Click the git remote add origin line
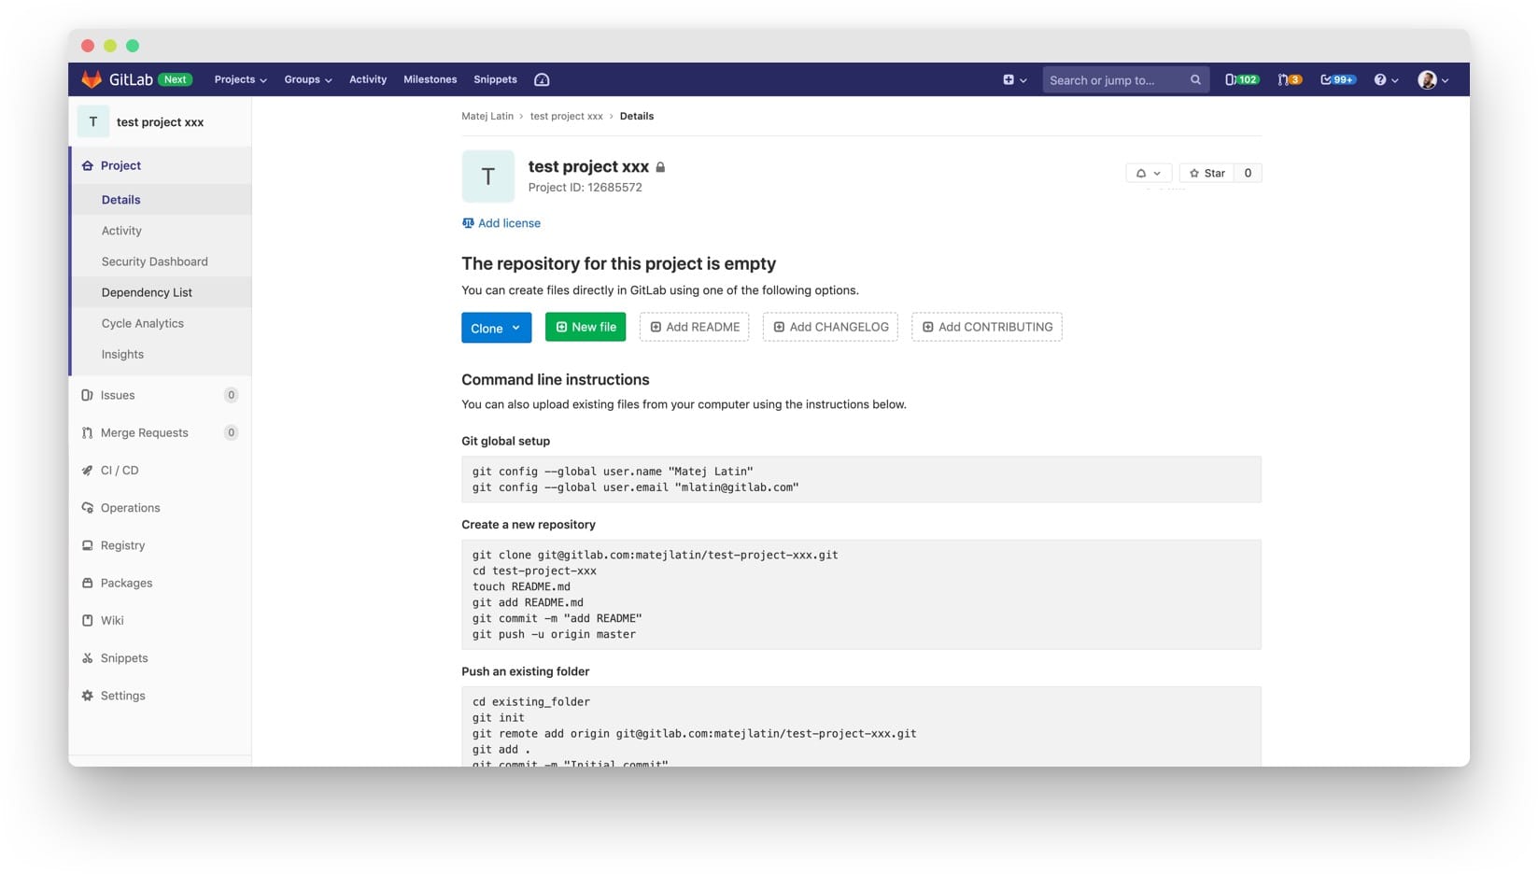The height and width of the screenshot is (874, 1538). click(x=694, y=734)
